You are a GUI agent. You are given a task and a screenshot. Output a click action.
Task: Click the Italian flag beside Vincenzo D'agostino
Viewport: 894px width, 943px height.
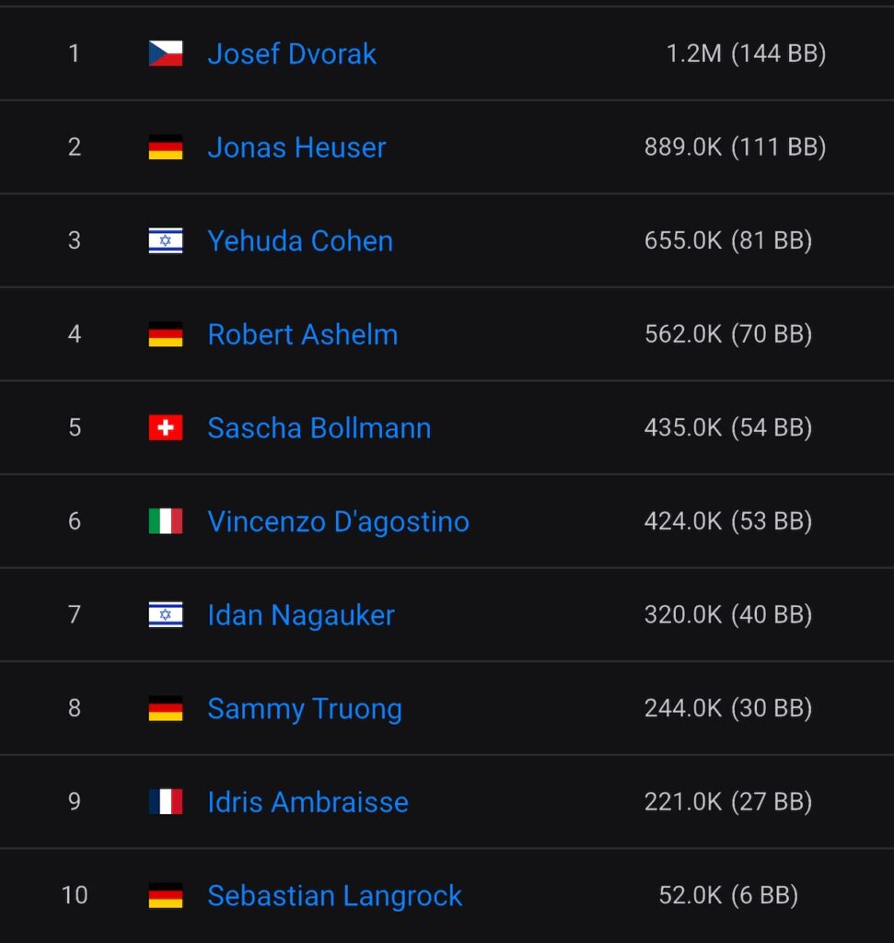pyautogui.click(x=166, y=521)
